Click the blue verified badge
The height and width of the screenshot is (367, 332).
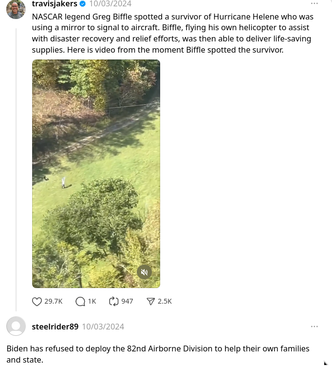(x=83, y=4)
